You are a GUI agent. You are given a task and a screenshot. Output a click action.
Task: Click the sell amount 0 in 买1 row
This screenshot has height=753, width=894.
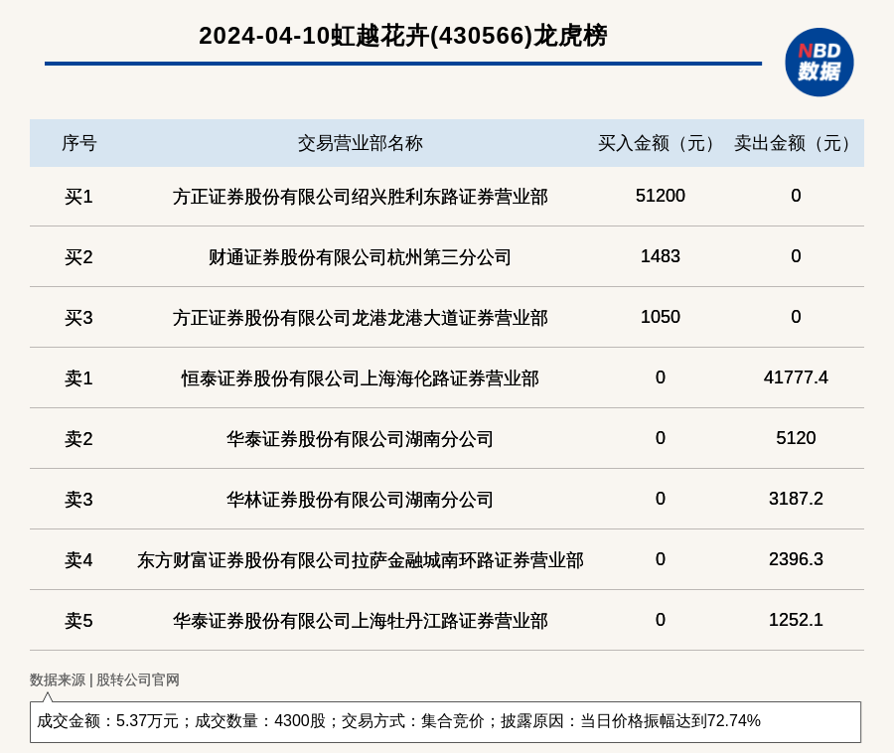coord(796,196)
